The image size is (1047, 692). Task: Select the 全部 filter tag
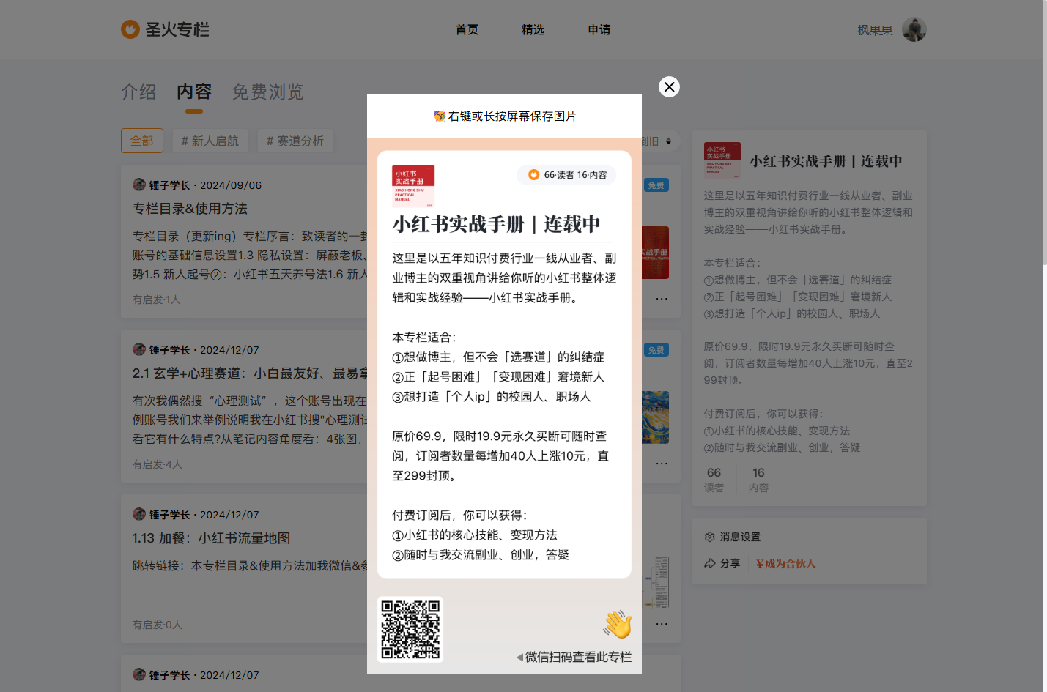(x=141, y=141)
